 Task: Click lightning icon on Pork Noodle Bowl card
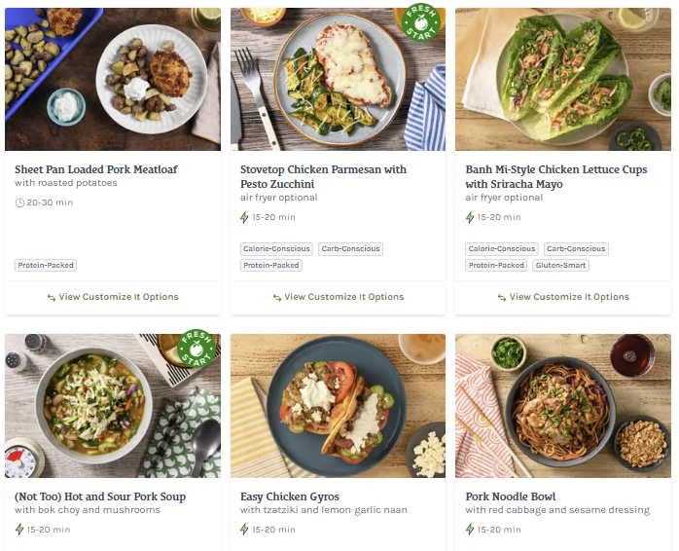tap(471, 530)
